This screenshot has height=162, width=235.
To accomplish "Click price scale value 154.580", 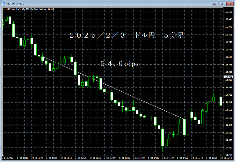I will (228, 118).
